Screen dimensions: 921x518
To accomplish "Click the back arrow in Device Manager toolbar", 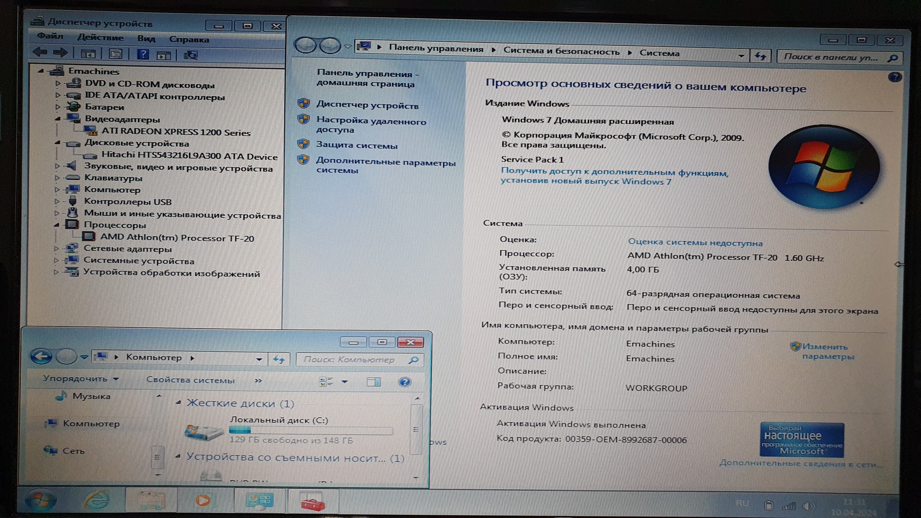I will point(40,52).
